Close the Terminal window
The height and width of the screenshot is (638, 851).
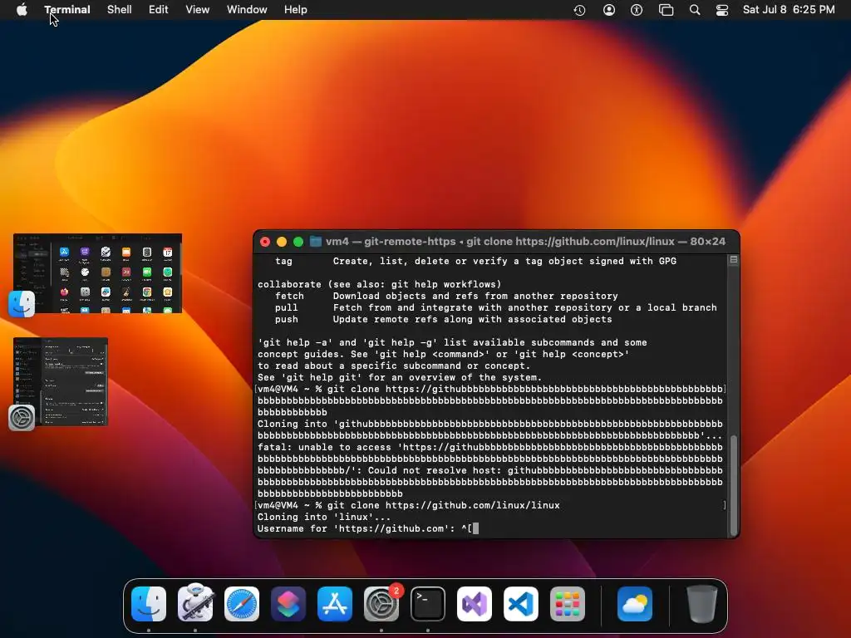(x=265, y=242)
